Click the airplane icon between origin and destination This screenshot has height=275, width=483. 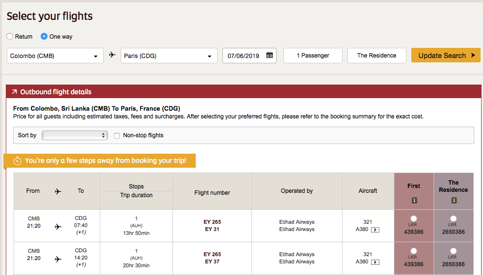[x=112, y=55]
